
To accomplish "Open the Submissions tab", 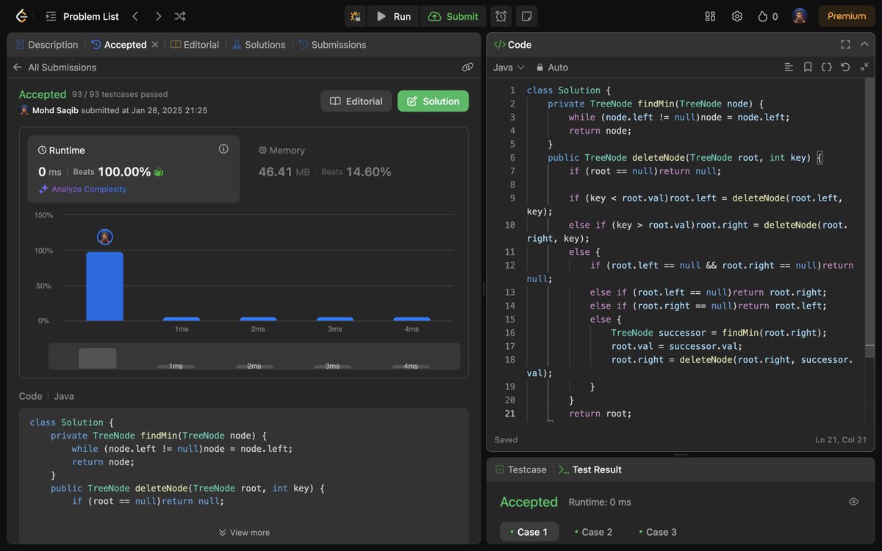I will tap(332, 45).
